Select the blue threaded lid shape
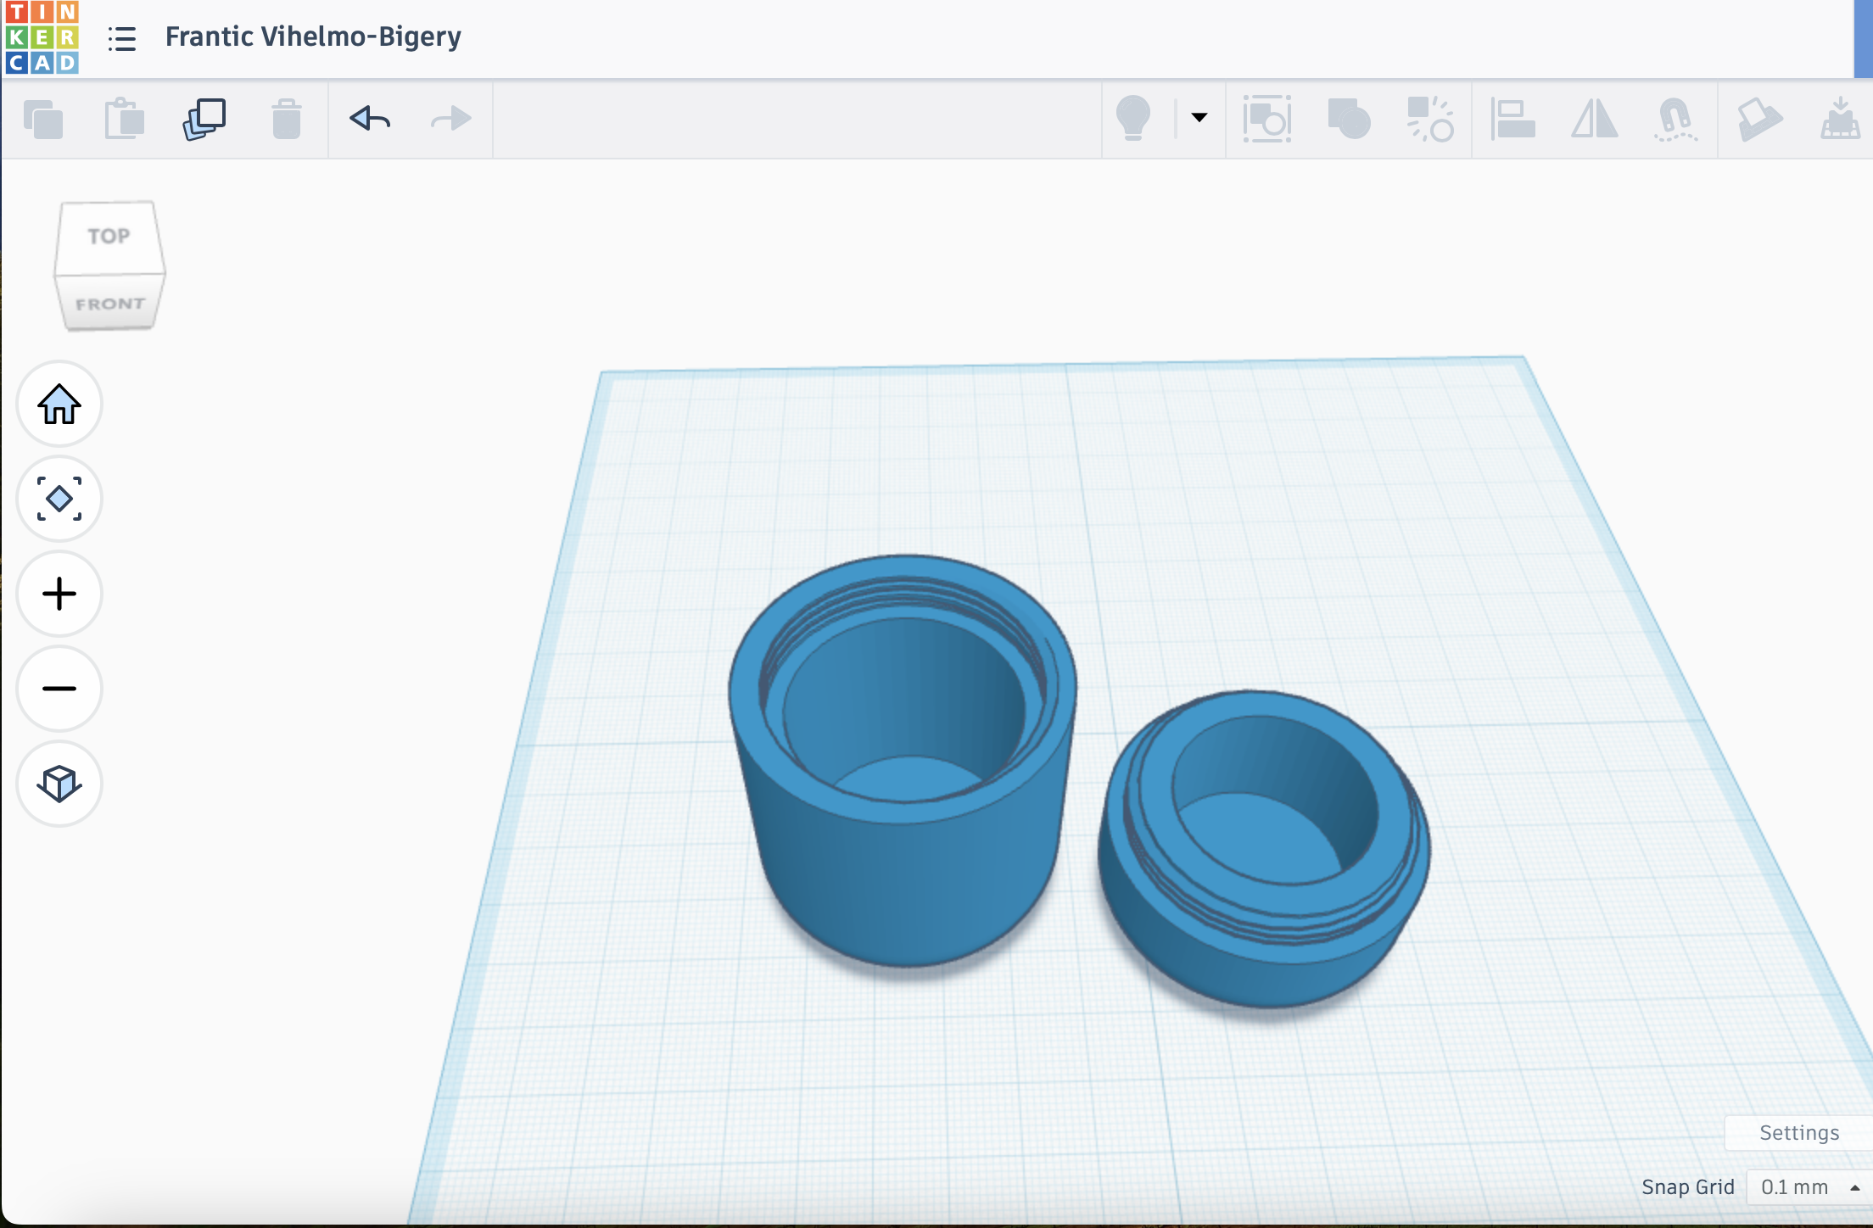Viewport: 1873px width, 1228px height. click(x=1264, y=849)
